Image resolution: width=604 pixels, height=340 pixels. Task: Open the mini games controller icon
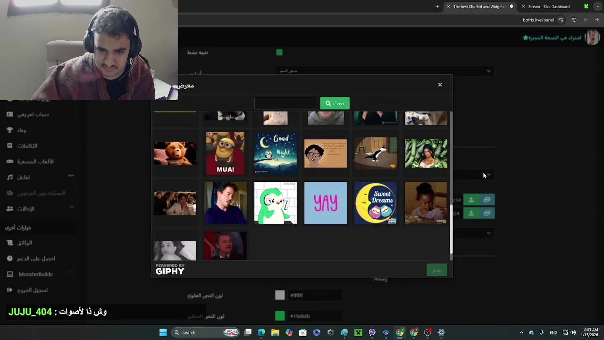9,161
